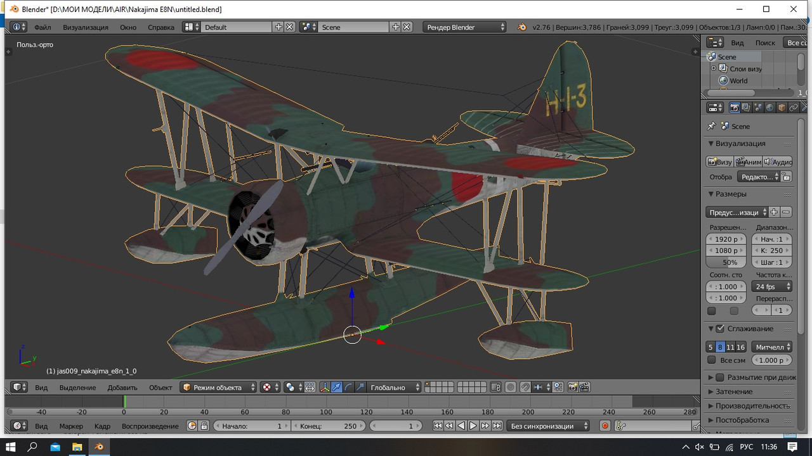812x456 pixels.
Task: Click the play animation button in timeline
Action: [473, 426]
